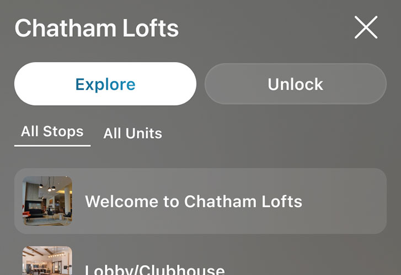Switch to the All Units tab
The height and width of the screenshot is (275, 401).
(x=132, y=133)
